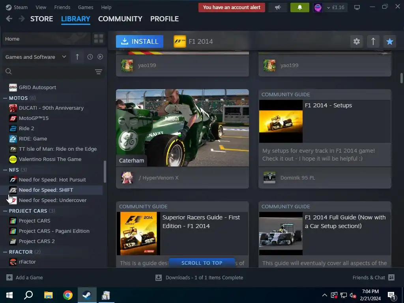Click the INSTALL button

(x=140, y=41)
